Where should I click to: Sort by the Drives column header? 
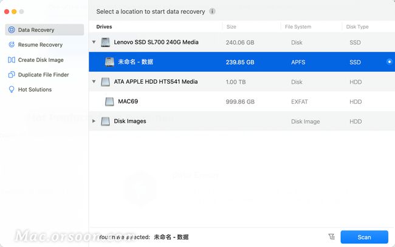(105, 27)
